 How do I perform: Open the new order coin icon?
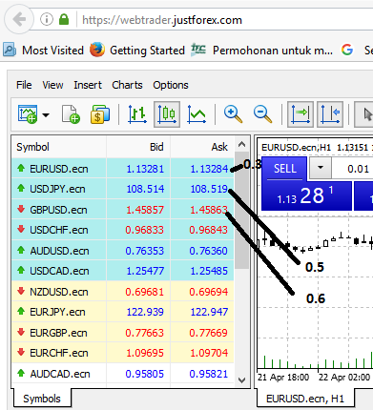click(100, 114)
